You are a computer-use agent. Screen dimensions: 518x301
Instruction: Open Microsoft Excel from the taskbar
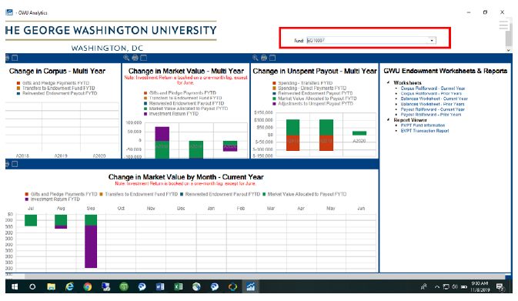[179, 286]
